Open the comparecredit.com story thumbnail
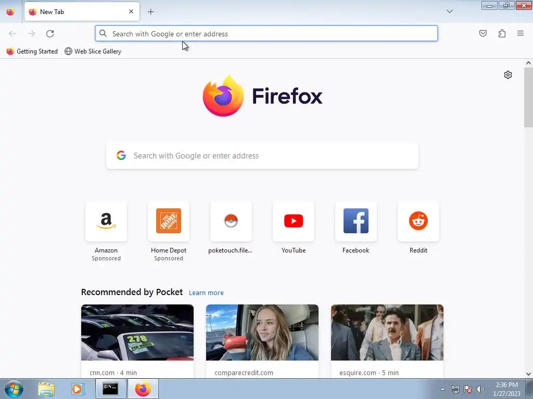Viewport: 533px width, 399px height. (x=262, y=332)
